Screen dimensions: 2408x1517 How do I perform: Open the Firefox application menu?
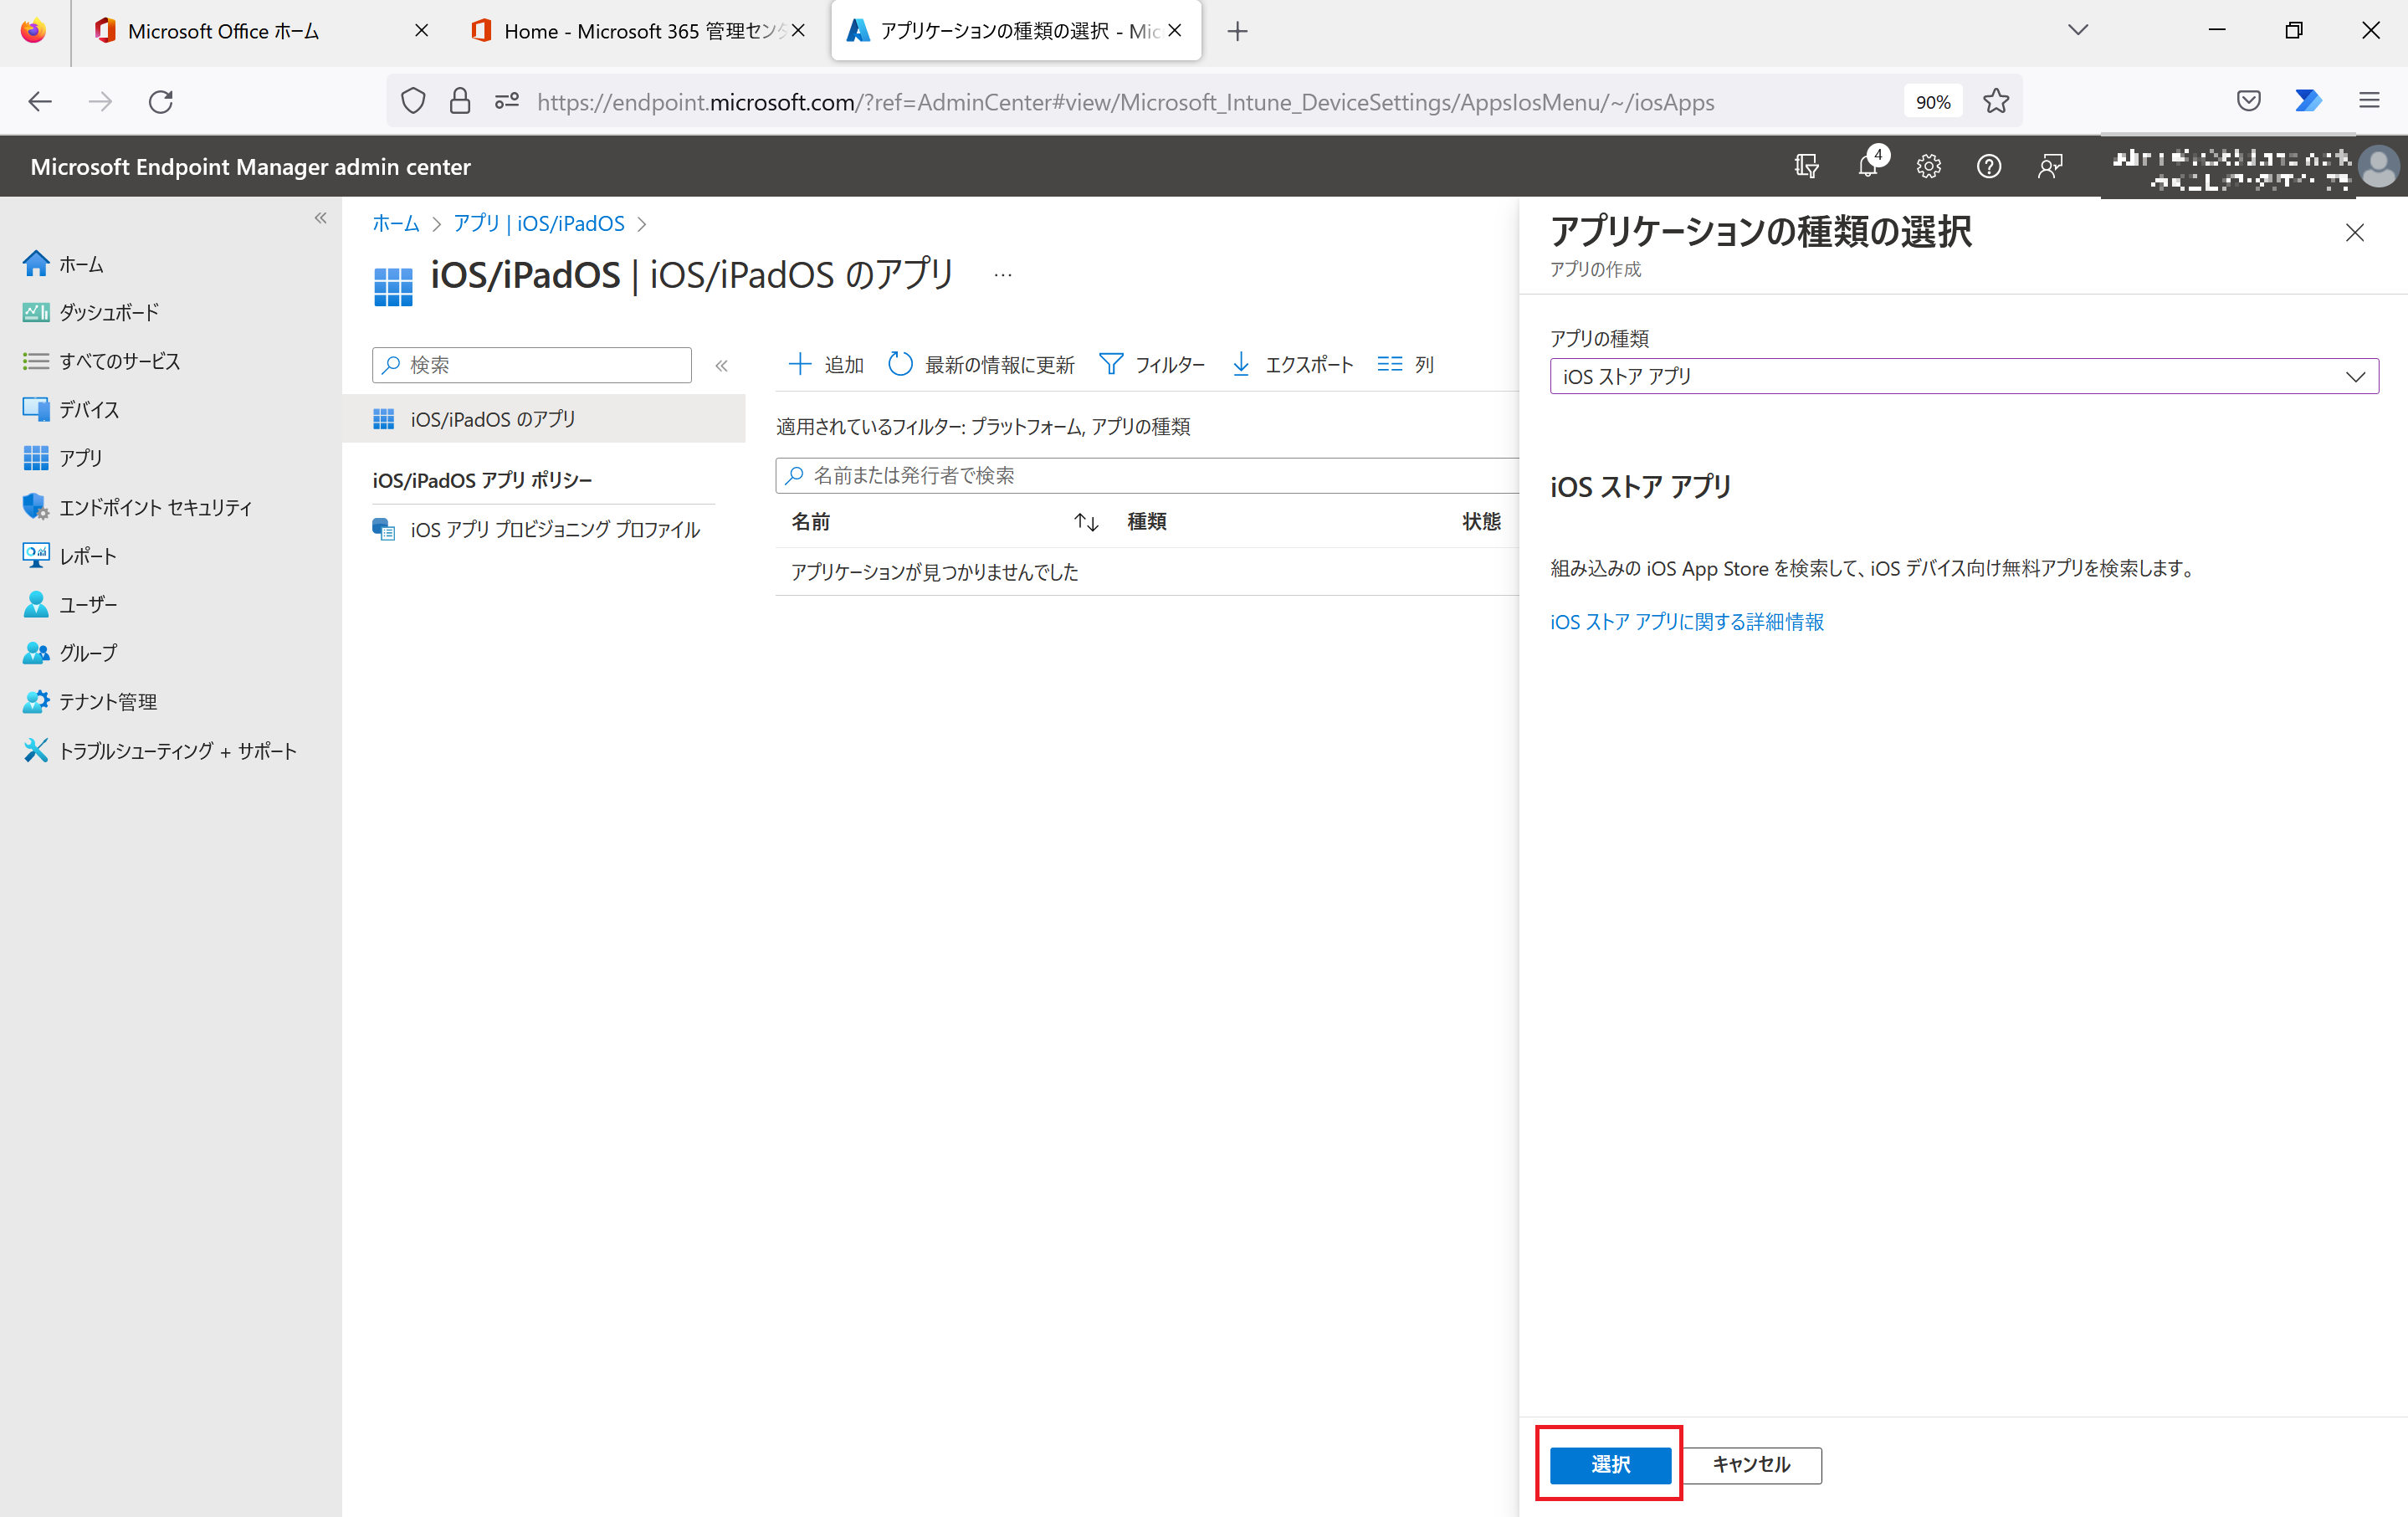2369,101
